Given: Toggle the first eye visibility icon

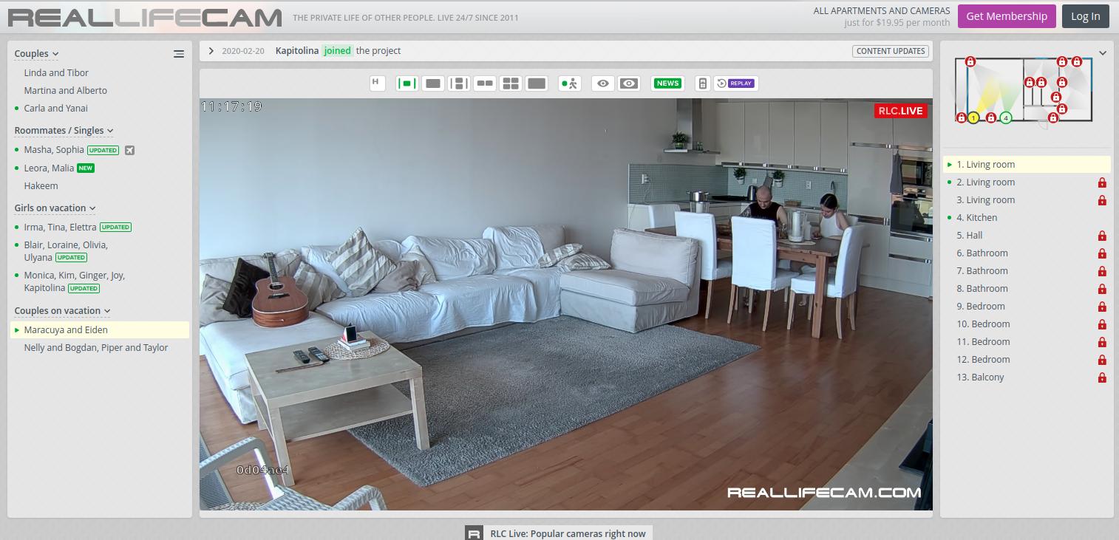Looking at the screenshot, I should click(602, 83).
